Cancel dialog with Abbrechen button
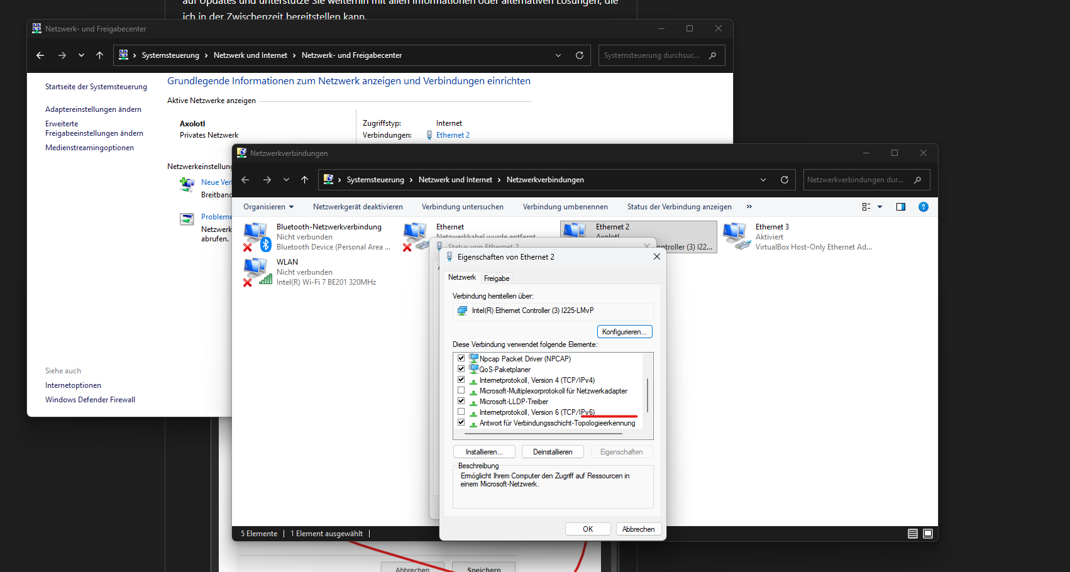This screenshot has height=572, width=1070. tap(639, 529)
